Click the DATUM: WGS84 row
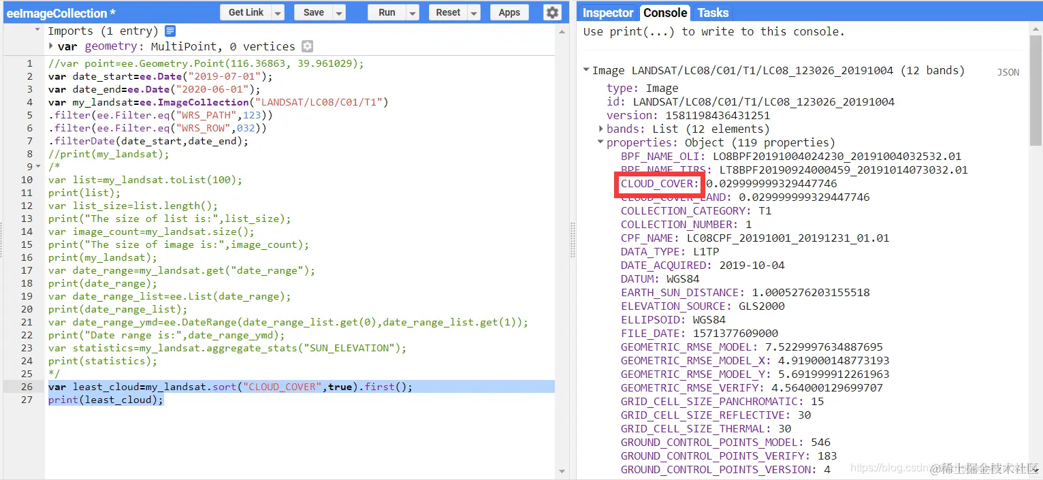1043x480 pixels. [660, 278]
